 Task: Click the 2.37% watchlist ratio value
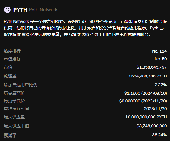coord(161,85)
